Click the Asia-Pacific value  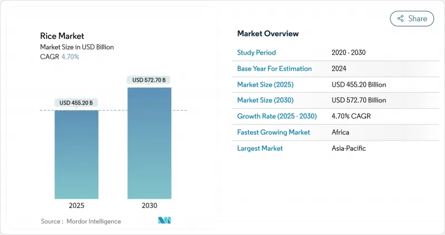(349, 148)
